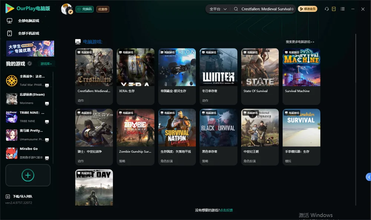
Task: Click the 点击反馈 feedback link
Action: tap(226, 210)
